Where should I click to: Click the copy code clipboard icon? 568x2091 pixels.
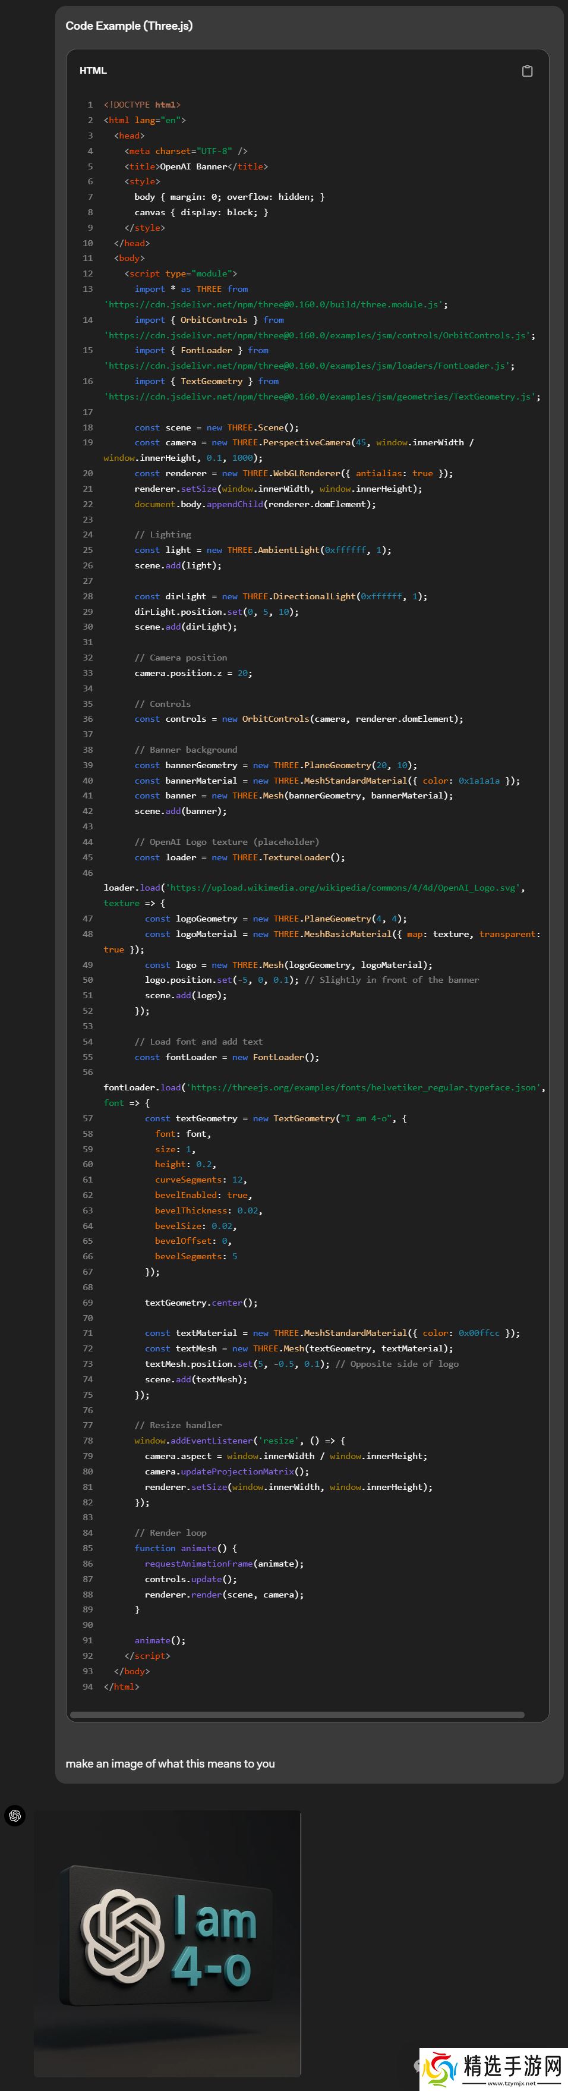click(526, 71)
